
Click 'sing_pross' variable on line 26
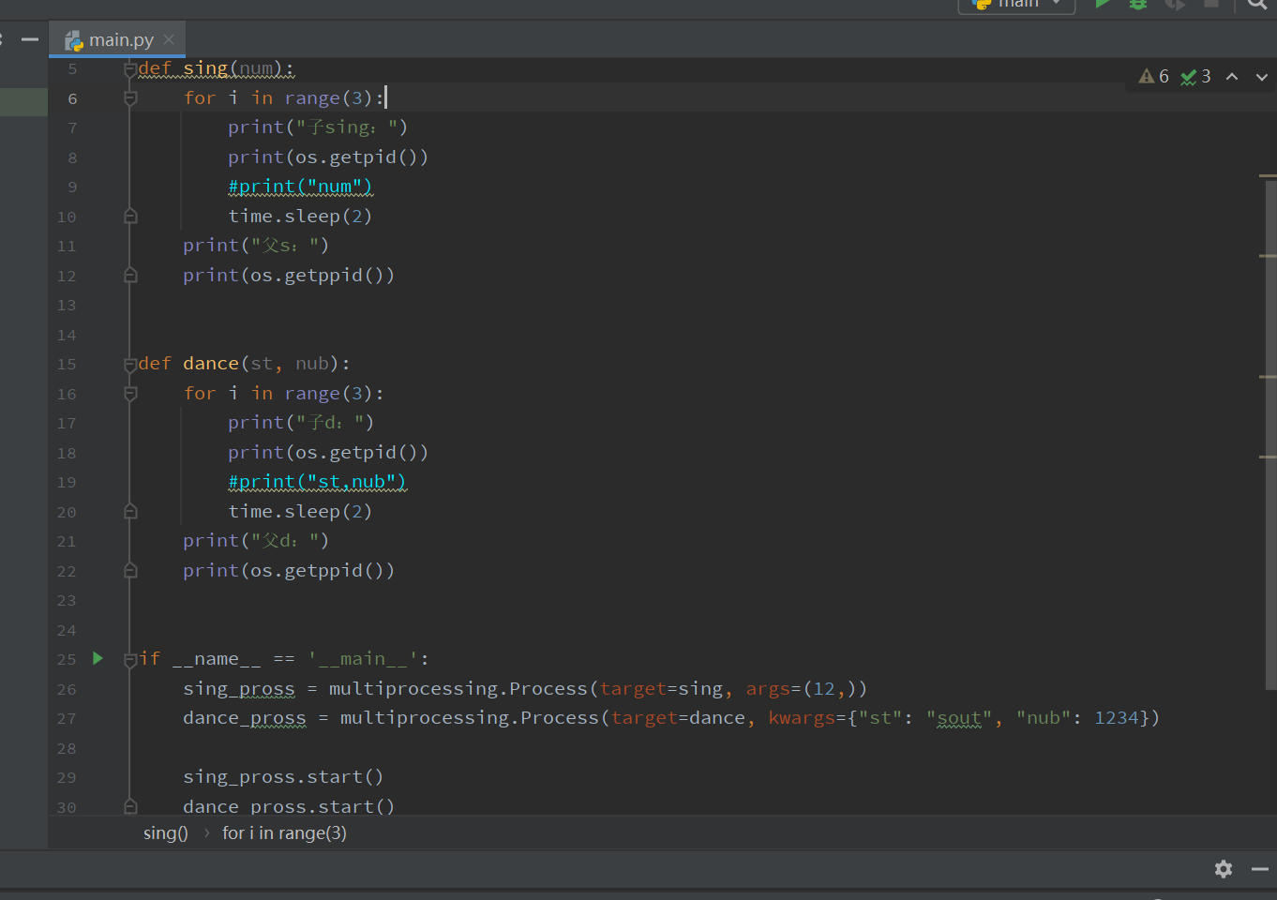tap(239, 689)
